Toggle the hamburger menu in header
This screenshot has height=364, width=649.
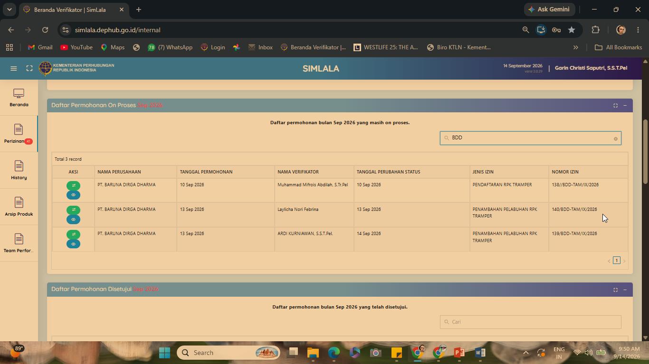point(14,68)
